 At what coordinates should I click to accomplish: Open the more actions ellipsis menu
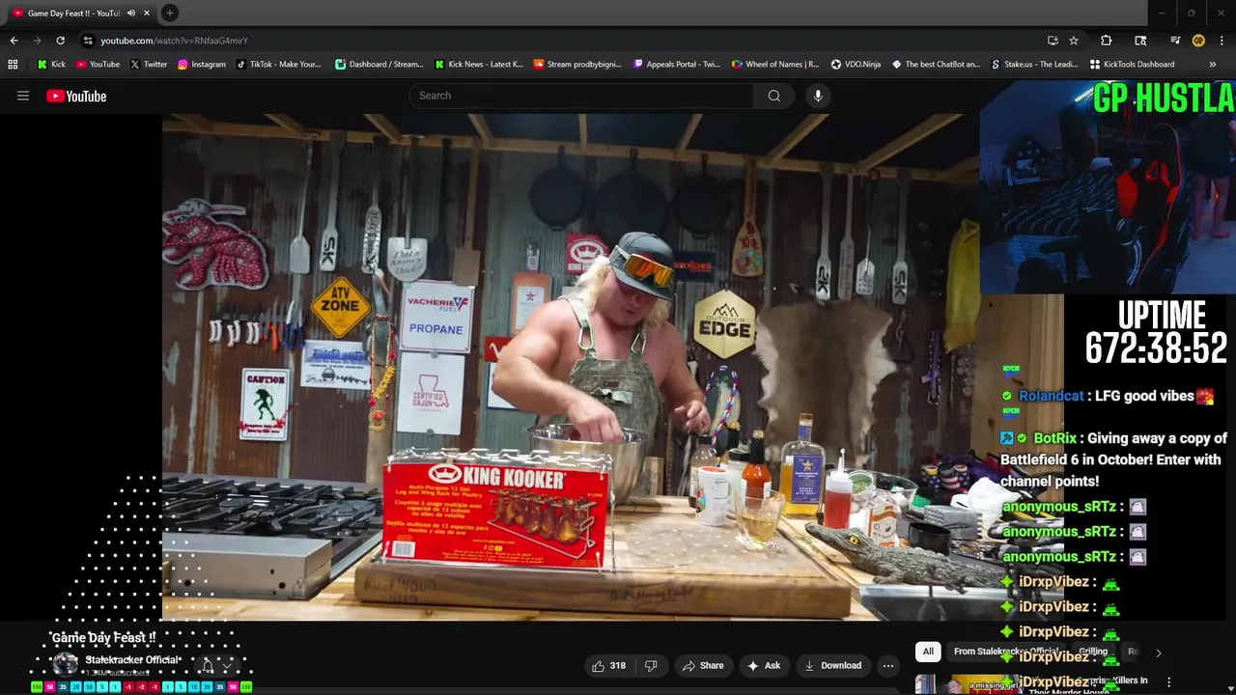pos(888,665)
